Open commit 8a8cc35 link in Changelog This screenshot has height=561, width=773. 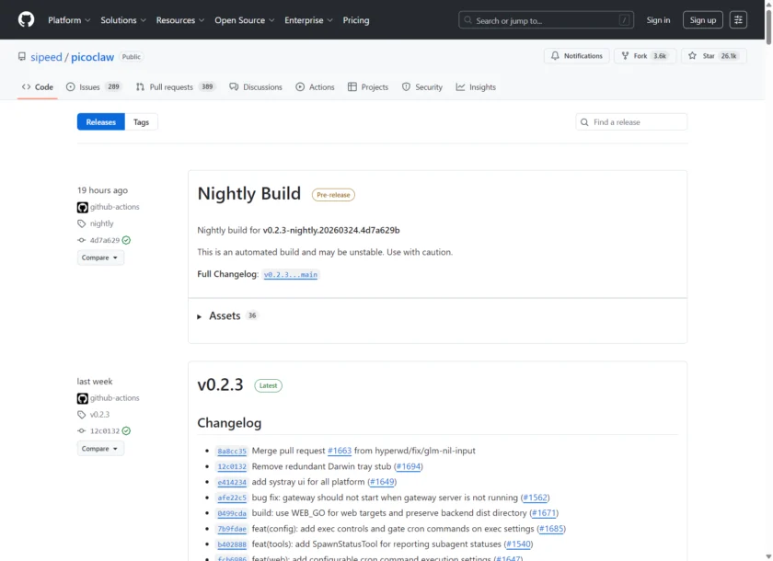(232, 452)
